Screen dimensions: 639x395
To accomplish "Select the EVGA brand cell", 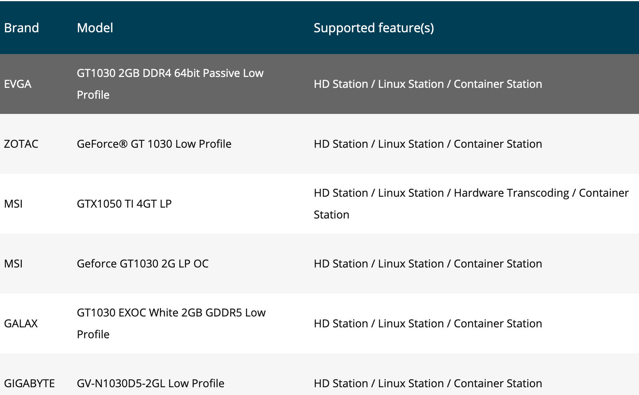I will 18,84.
